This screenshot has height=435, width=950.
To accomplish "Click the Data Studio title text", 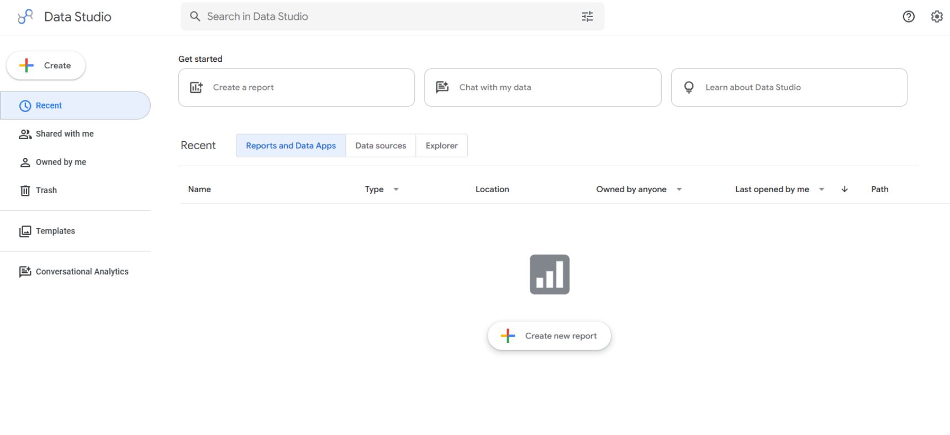I will pos(78,17).
